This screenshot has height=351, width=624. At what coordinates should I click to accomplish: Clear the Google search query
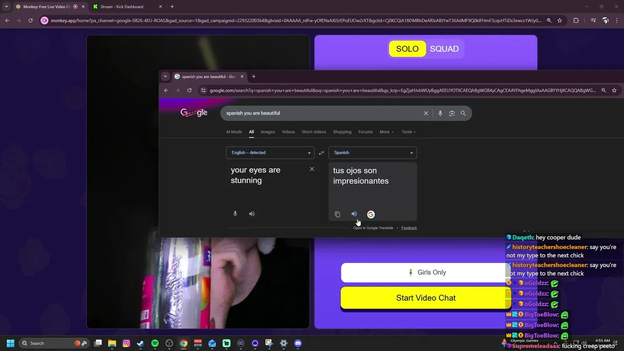(426, 113)
